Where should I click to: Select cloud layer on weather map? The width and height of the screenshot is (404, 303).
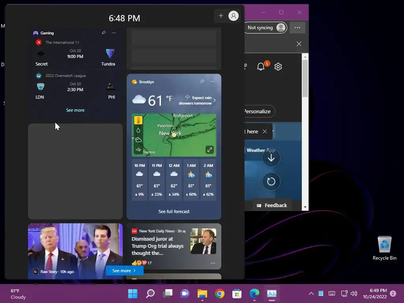pyautogui.click(x=138, y=140)
